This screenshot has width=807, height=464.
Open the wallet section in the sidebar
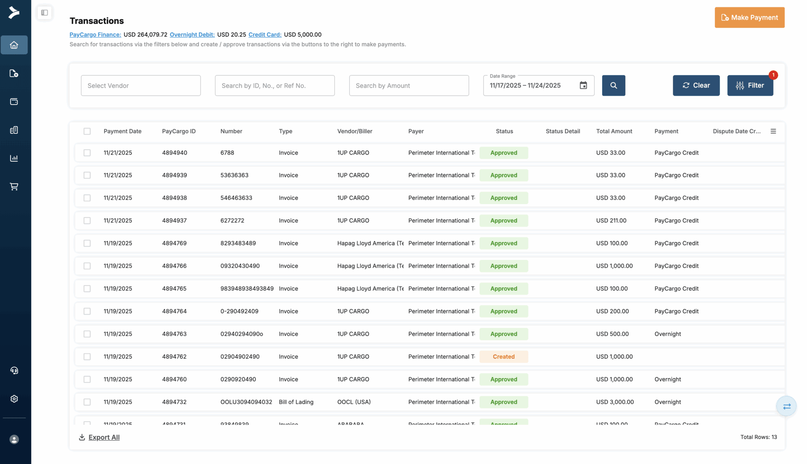tap(15, 101)
